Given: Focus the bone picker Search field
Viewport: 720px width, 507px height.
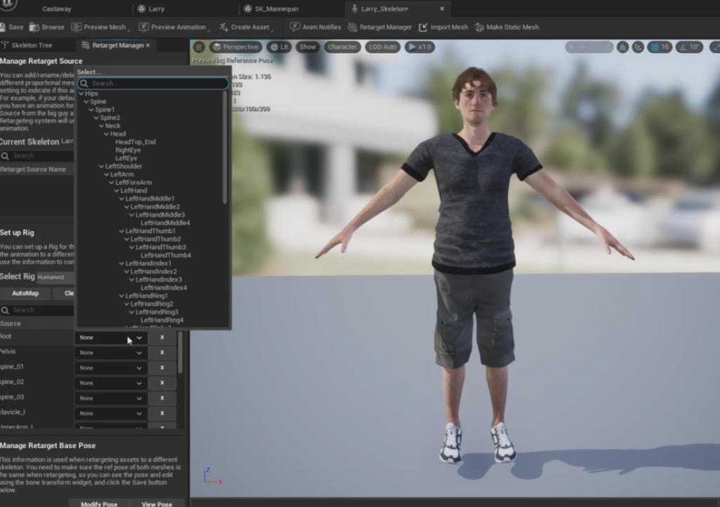Looking at the screenshot, I should 153,83.
